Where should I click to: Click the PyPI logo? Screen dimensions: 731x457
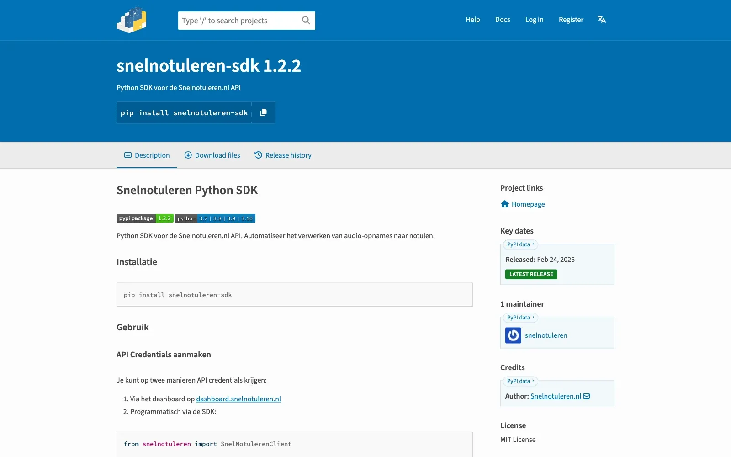132,20
